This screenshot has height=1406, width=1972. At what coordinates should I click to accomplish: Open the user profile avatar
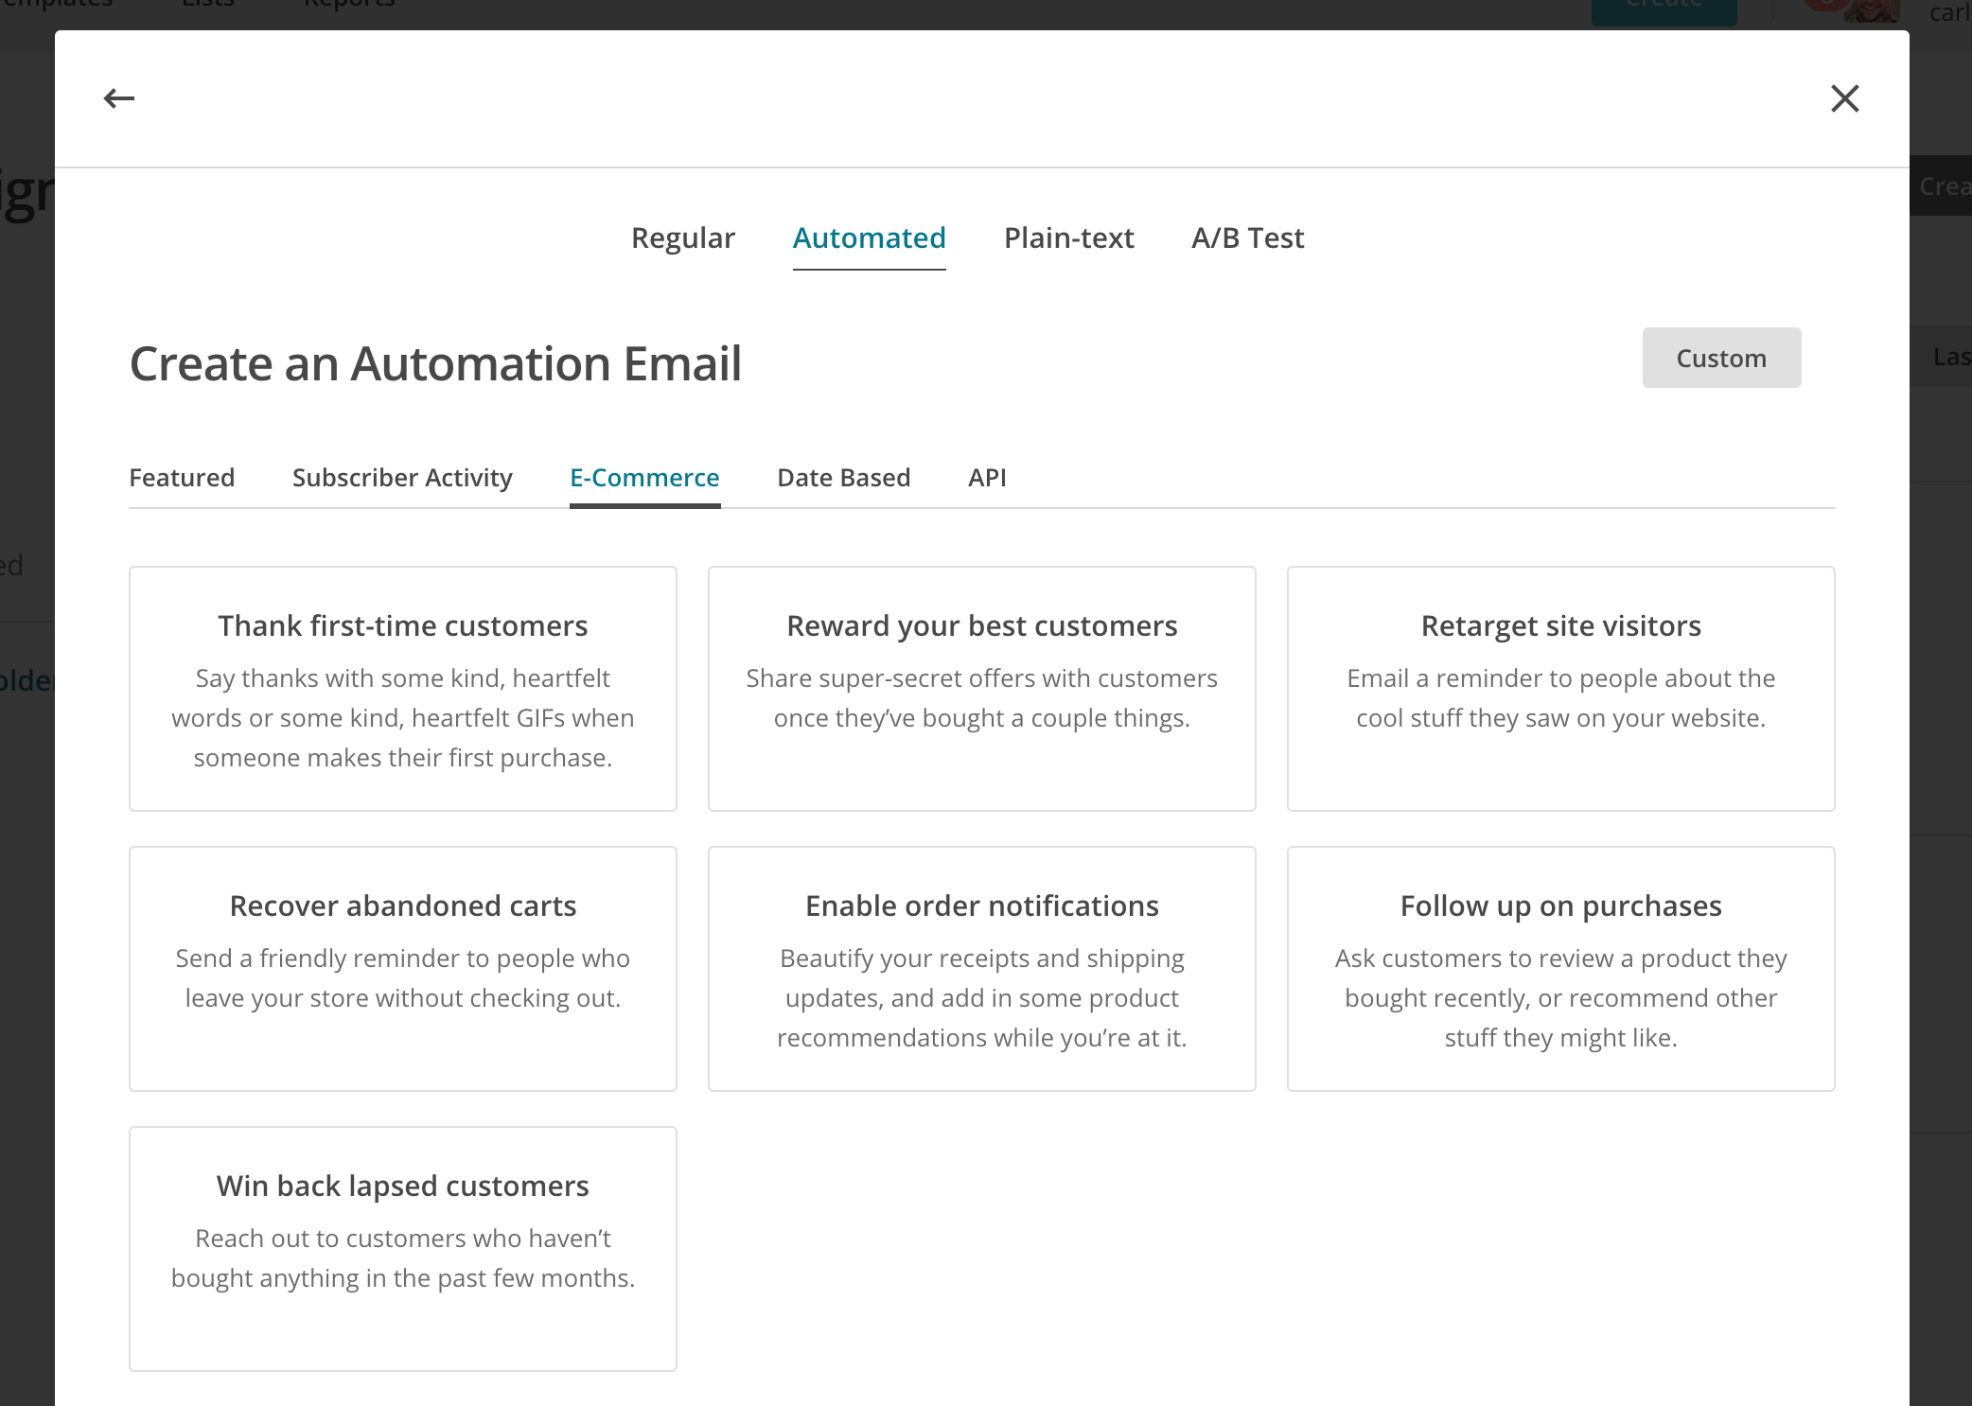pyautogui.click(x=1874, y=11)
